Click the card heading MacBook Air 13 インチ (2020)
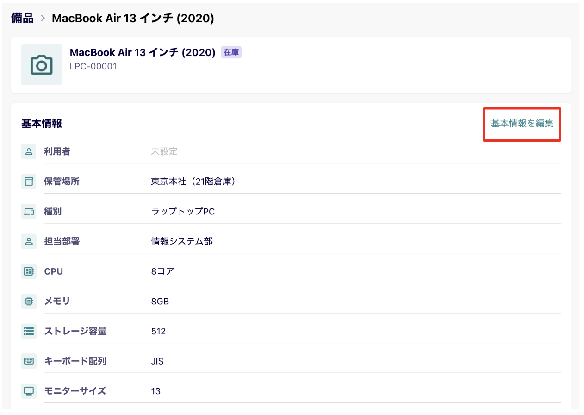 coord(143,52)
